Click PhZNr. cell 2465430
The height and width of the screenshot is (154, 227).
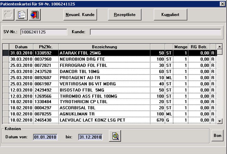[46, 120]
